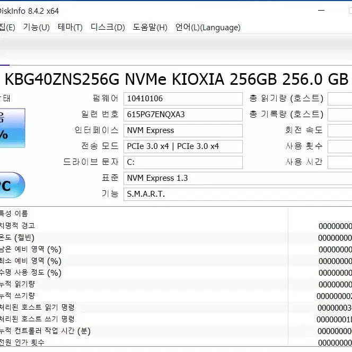Click the blue temperature °C button
This screenshot has width=352, height=352.
(x=12, y=185)
